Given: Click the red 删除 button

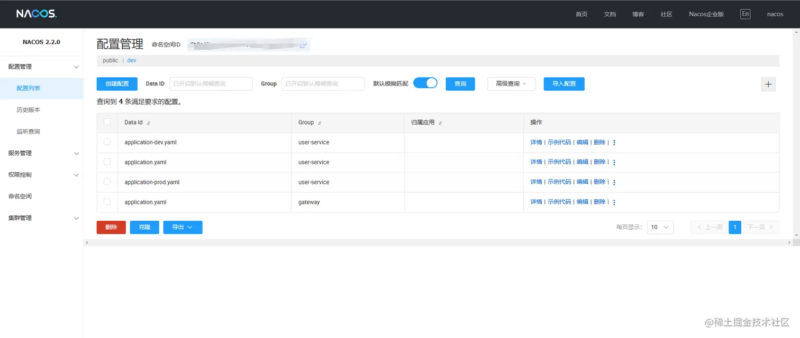Looking at the screenshot, I should (111, 227).
